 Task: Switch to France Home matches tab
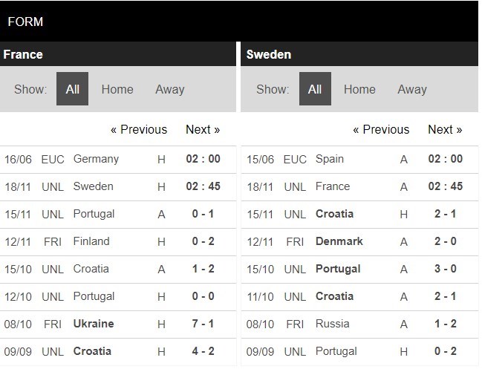click(x=117, y=89)
